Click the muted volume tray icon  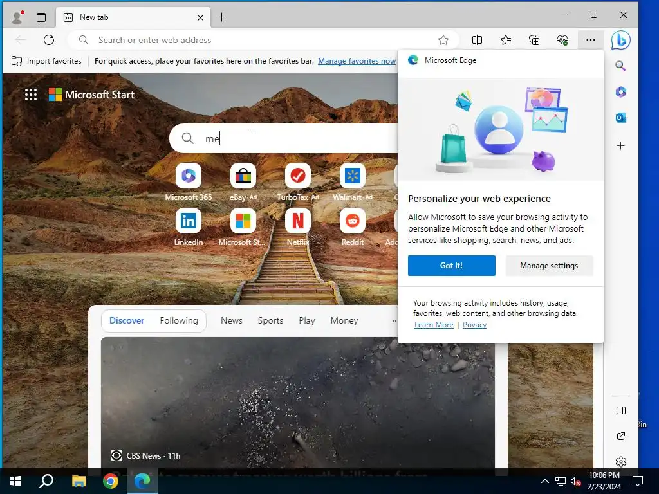click(x=575, y=481)
